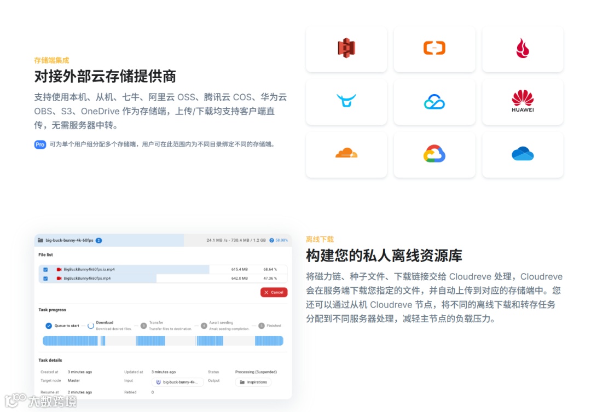The width and height of the screenshot is (591, 412).
Task: Click the blue Pro badge
Action: (40, 144)
